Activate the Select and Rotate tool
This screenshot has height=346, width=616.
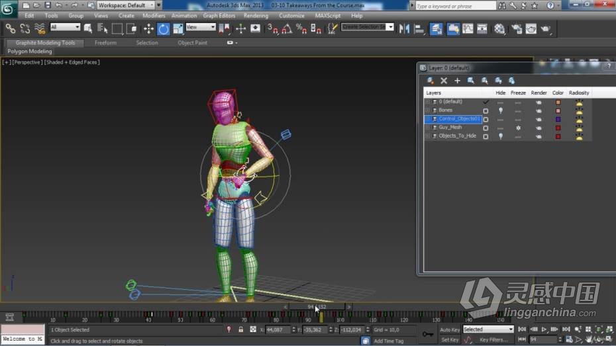pyautogui.click(x=163, y=28)
